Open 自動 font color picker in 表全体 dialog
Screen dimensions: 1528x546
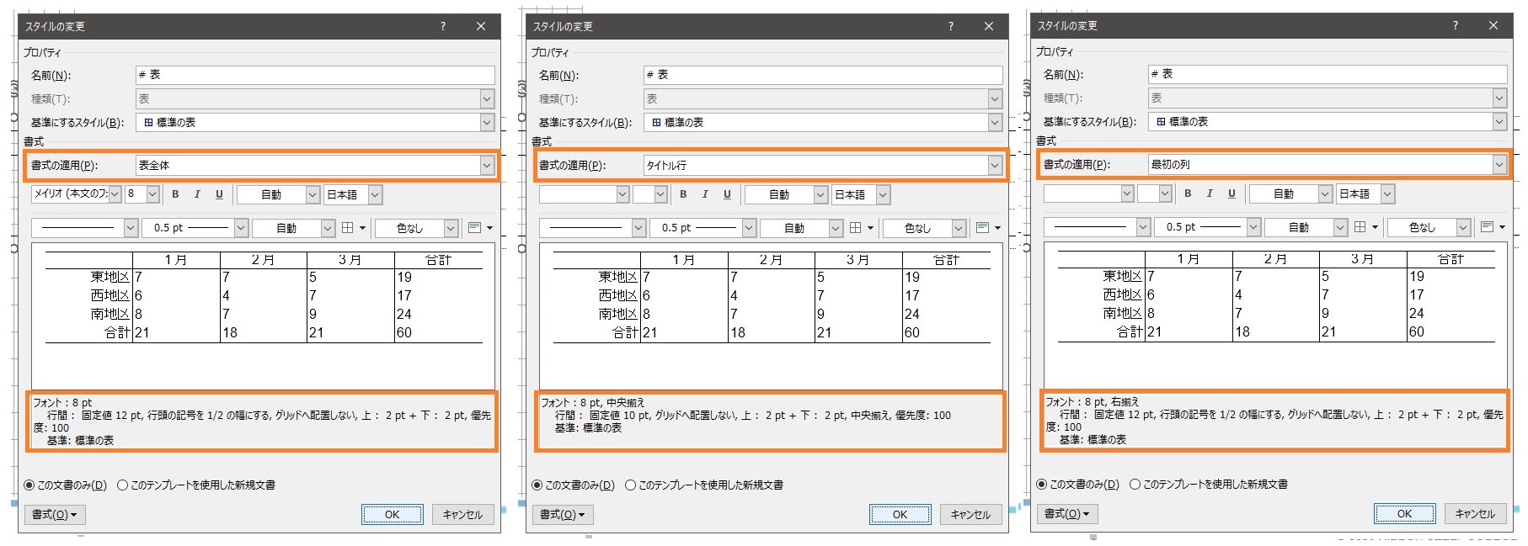(x=279, y=195)
